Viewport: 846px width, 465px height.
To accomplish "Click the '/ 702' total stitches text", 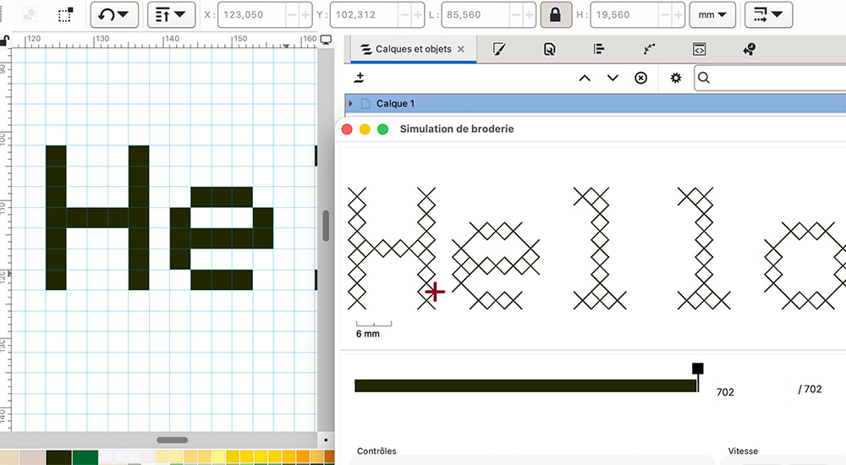I will [810, 389].
